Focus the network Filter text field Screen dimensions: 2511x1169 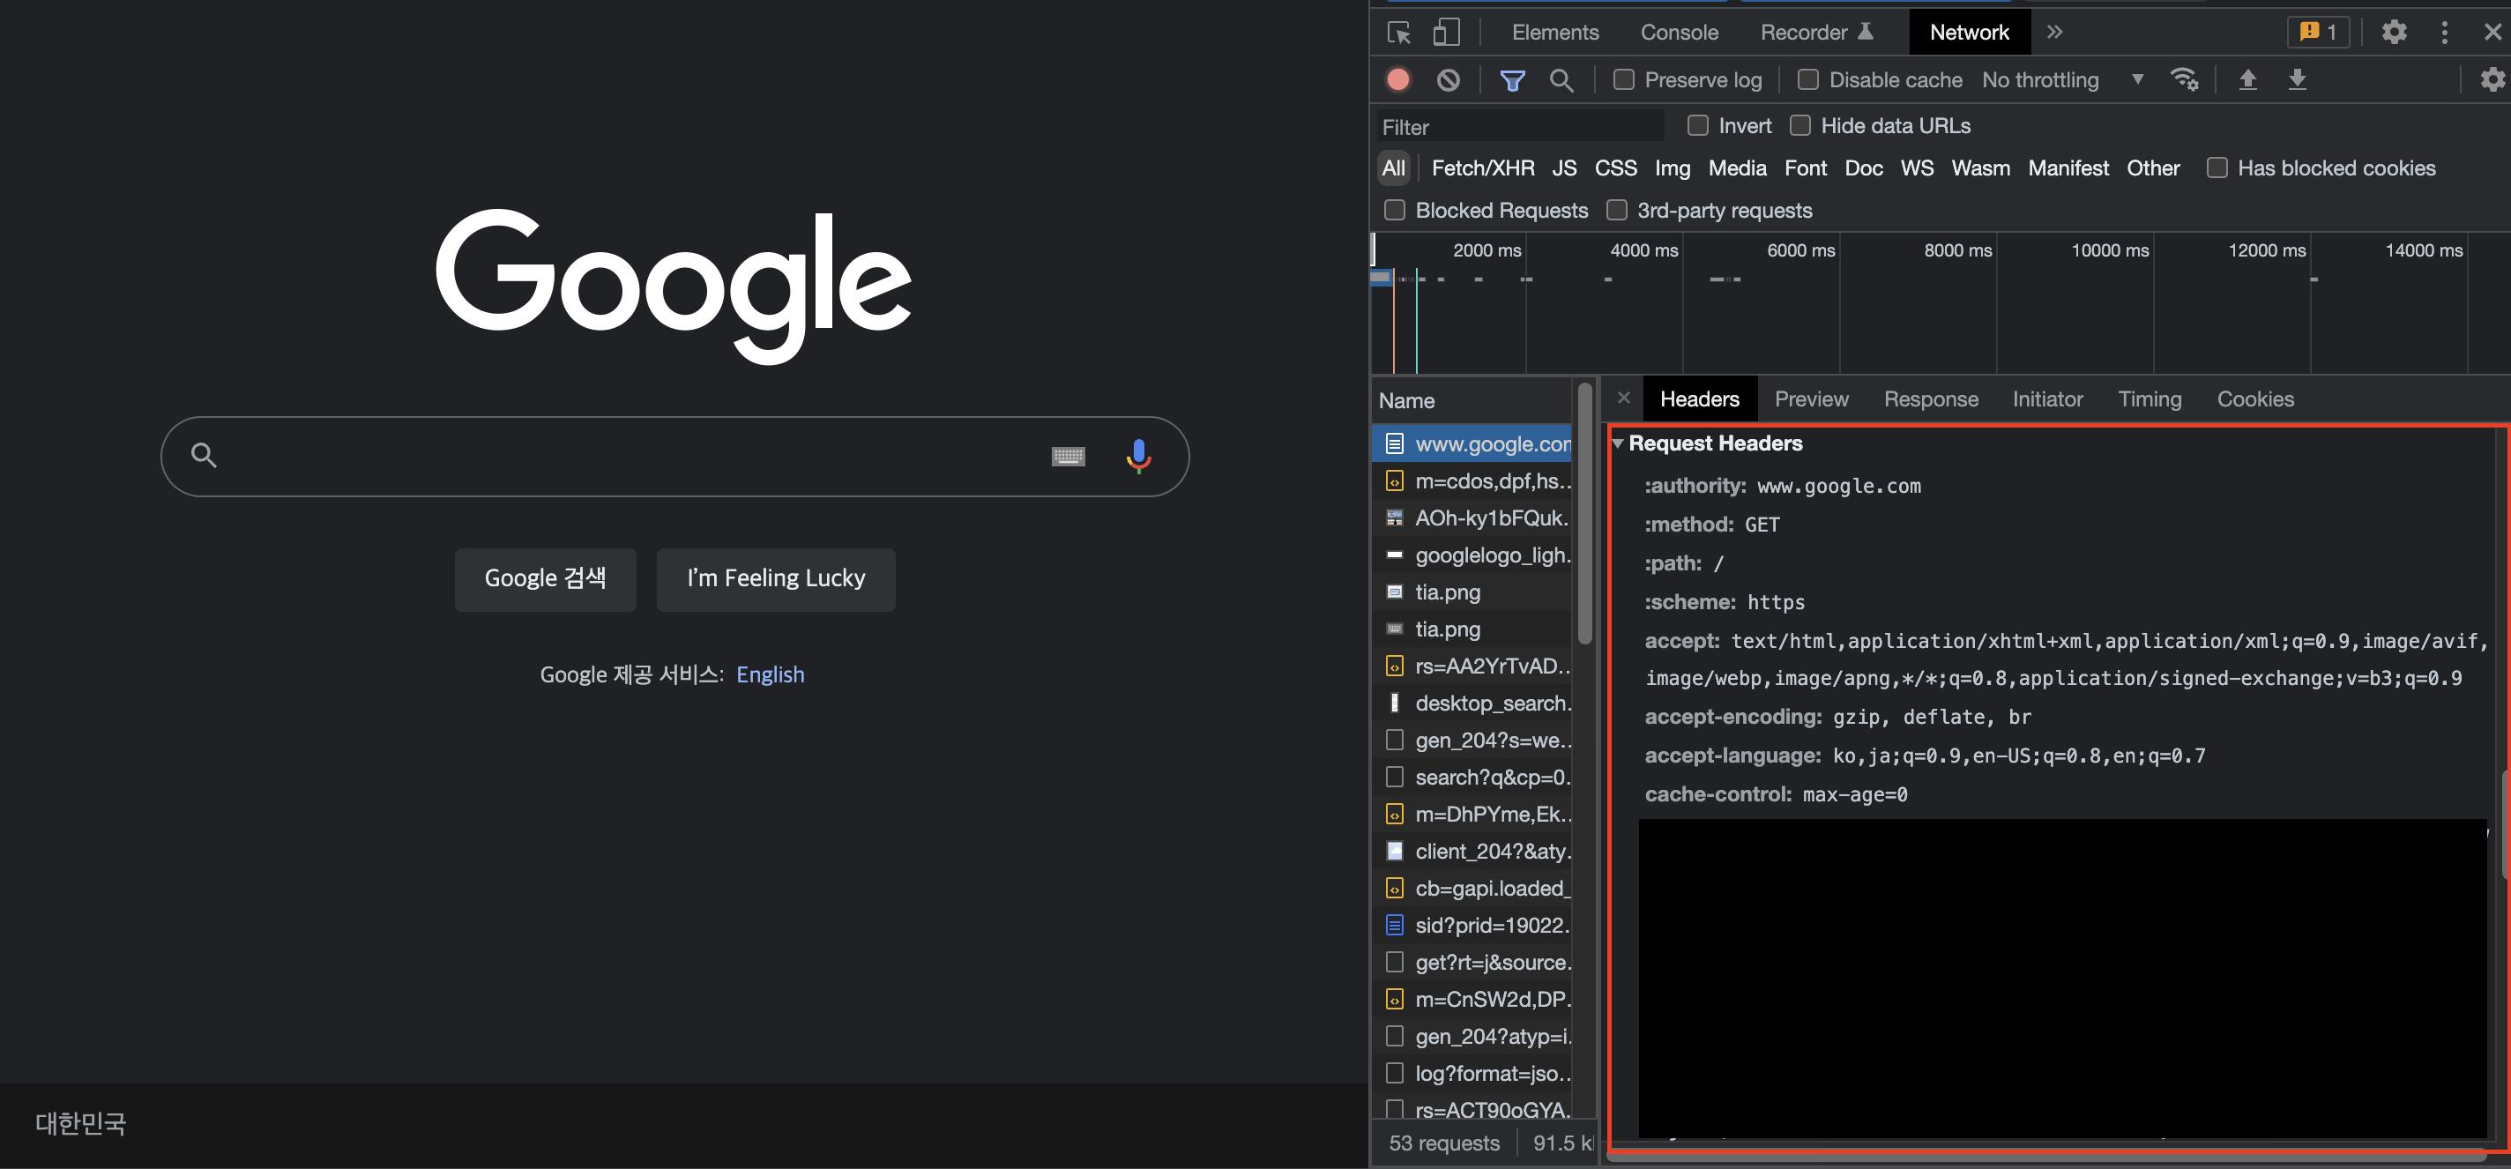[x=1521, y=127]
